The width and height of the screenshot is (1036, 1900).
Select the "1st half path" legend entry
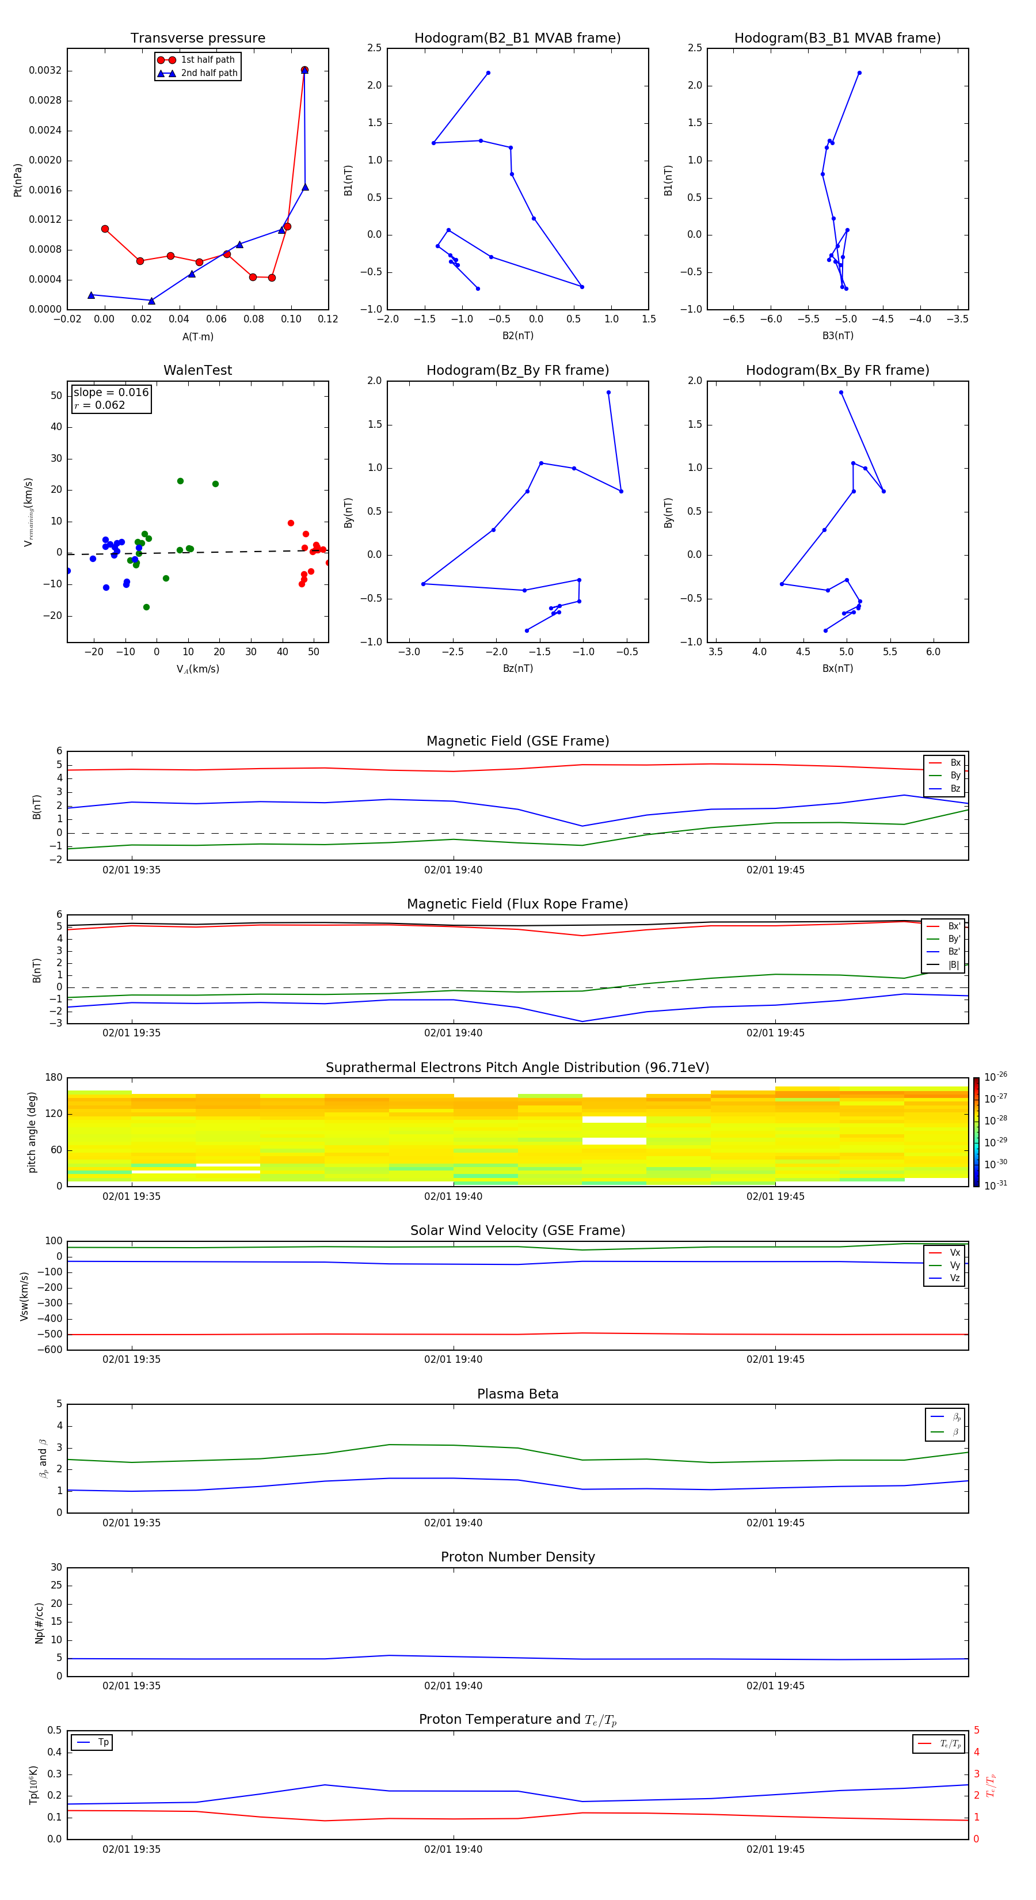point(197,60)
